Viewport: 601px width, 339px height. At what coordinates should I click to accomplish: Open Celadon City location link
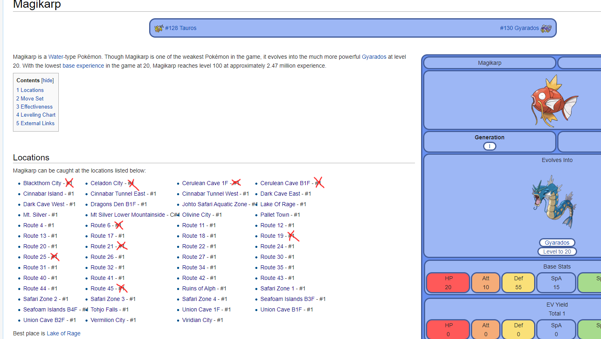[107, 183]
